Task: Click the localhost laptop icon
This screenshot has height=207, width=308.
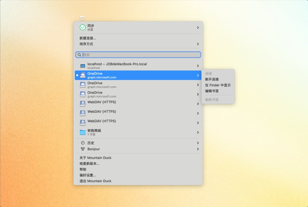Action: tap(83, 66)
